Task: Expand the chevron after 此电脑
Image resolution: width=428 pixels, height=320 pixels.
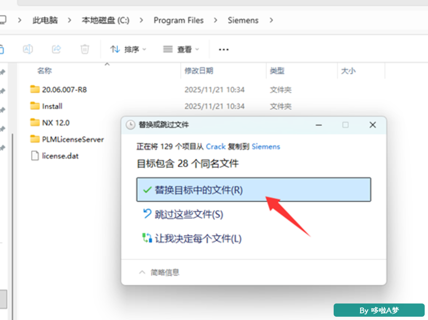Action: pos(70,20)
